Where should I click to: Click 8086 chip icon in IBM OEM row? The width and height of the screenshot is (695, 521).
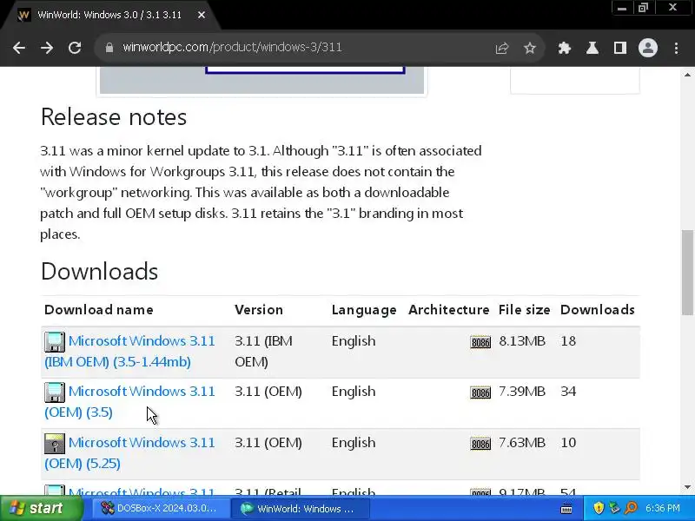click(x=480, y=342)
